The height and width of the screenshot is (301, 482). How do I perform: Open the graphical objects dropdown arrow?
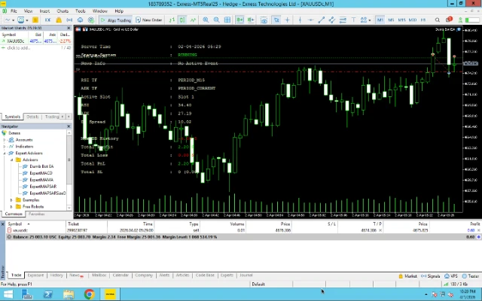coord(369,20)
